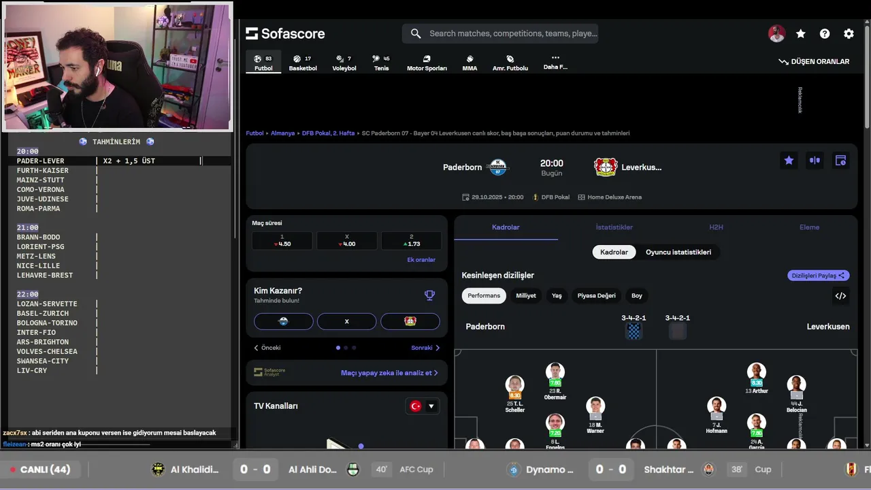This screenshot has height=490, width=871.
Task: Open the Leverkusen team crest
Action: pyautogui.click(x=606, y=167)
